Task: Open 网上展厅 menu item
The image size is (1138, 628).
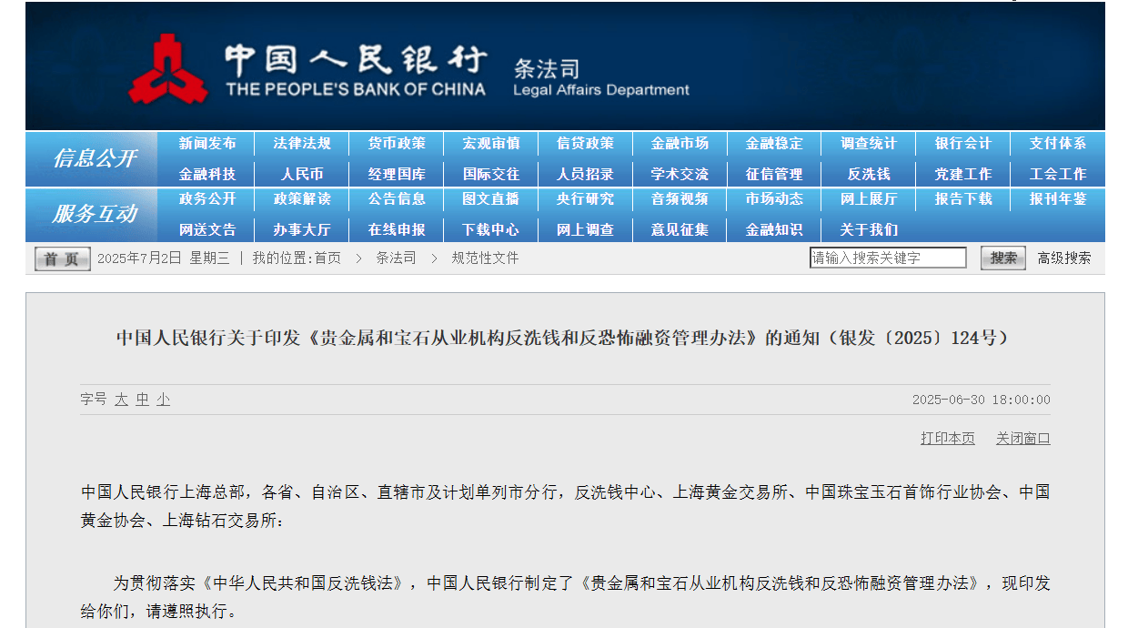Action: 869,199
